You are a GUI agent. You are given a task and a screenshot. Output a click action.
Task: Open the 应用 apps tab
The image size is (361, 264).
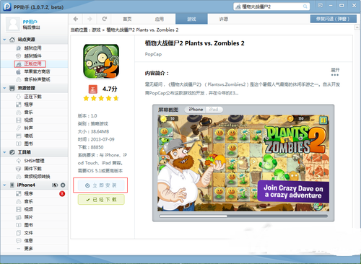pyautogui.click(x=159, y=19)
